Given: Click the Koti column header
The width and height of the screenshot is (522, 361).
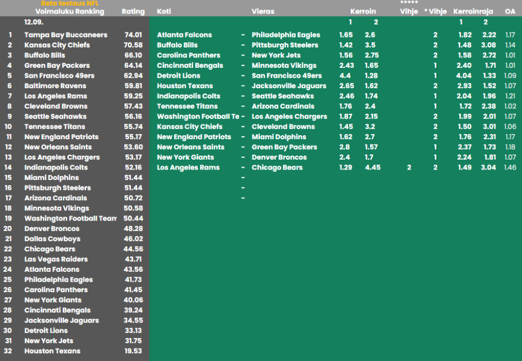Looking at the screenshot, I should tap(164, 11).
